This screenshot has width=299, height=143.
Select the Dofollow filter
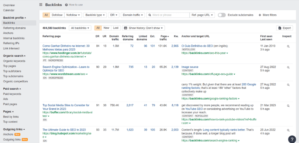[57, 15]
